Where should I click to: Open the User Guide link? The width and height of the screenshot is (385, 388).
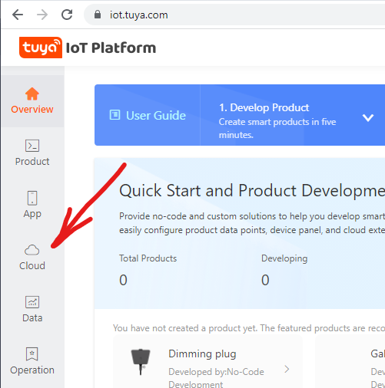click(156, 116)
